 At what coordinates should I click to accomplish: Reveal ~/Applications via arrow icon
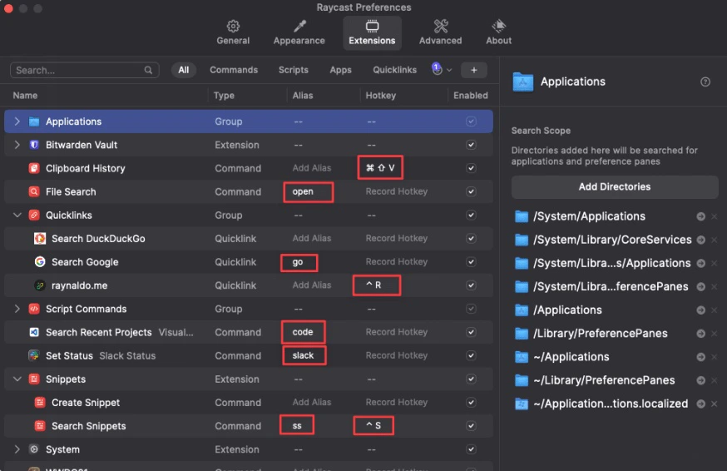coord(701,357)
